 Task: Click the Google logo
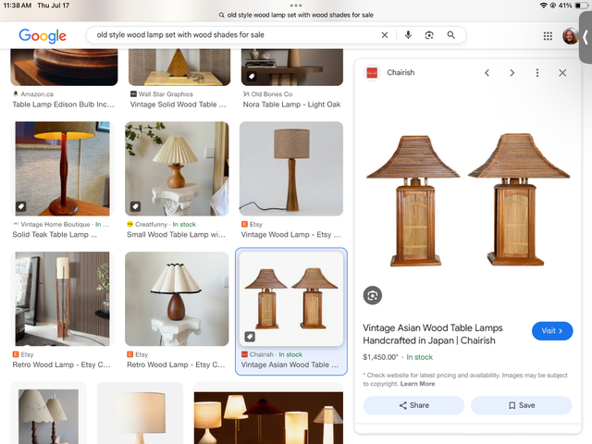pos(43,36)
